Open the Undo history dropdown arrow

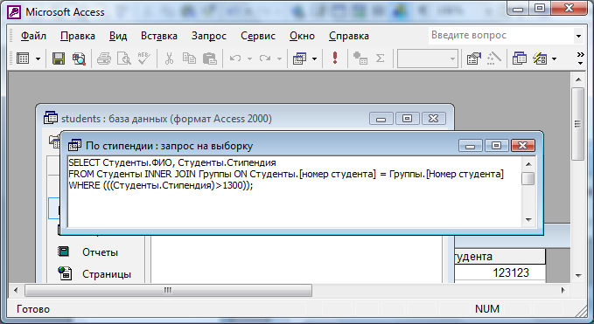point(249,59)
